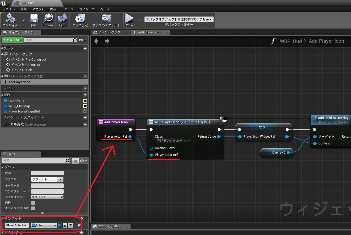Open the ヘルプ menu

click(105, 9)
